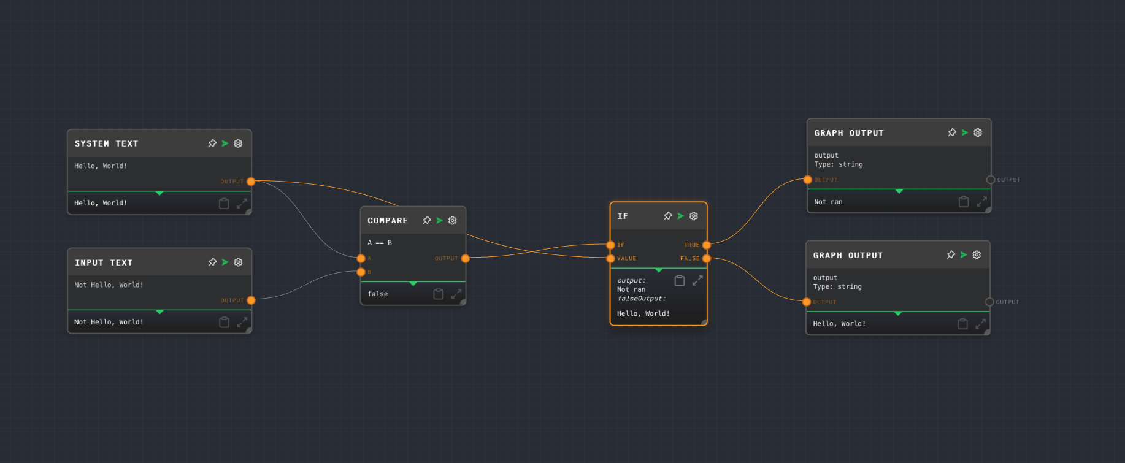Screen dimensions: 1125x463
Task: Open Input Text node settings gear
Action: click(x=238, y=262)
